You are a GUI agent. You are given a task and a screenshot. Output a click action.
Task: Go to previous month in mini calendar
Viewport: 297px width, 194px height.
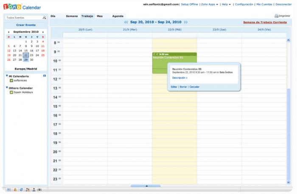pyautogui.click(x=8, y=32)
